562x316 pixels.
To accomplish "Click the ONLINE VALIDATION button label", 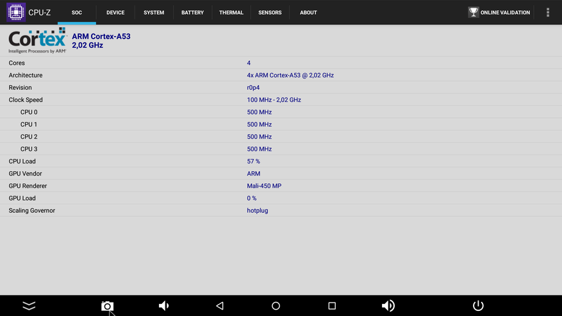I will pyautogui.click(x=505, y=13).
